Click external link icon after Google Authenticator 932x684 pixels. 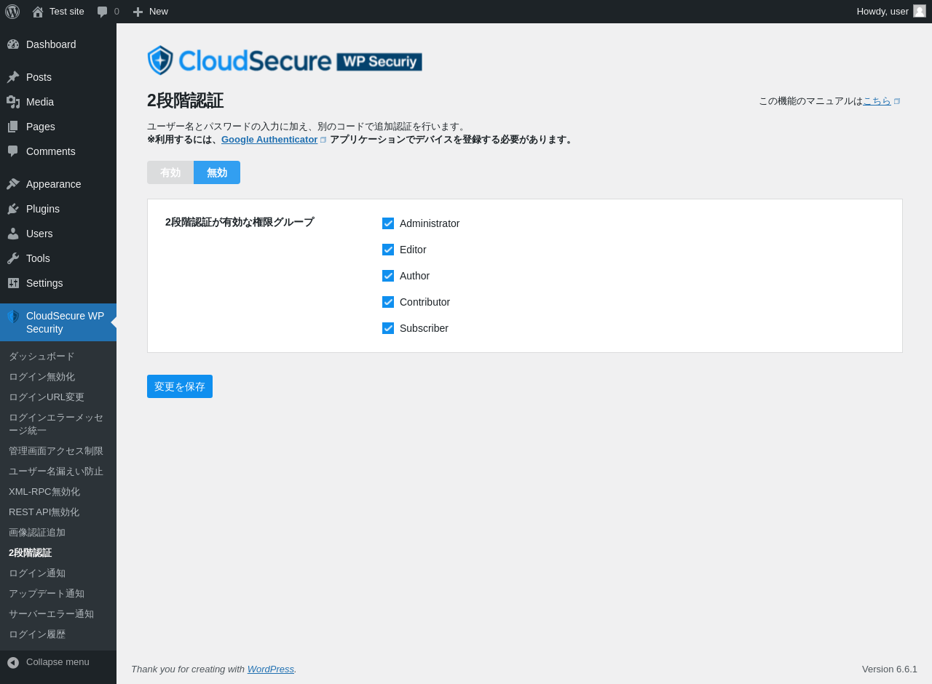[323, 140]
